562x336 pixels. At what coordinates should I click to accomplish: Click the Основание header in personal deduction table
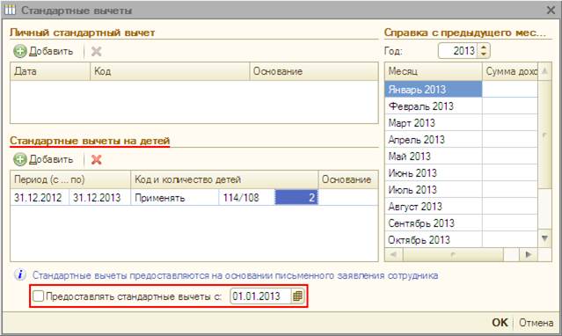tap(314, 71)
